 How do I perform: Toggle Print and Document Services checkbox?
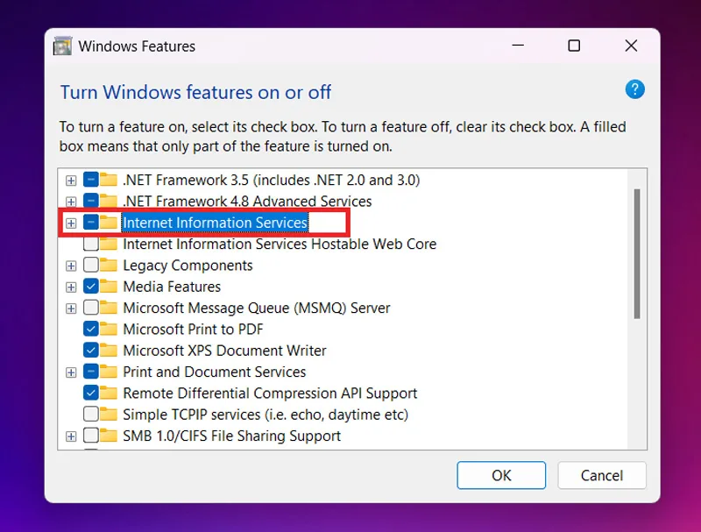91,372
